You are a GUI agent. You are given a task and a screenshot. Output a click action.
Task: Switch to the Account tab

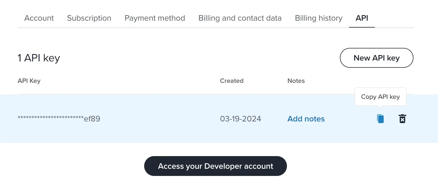point(39,18)
